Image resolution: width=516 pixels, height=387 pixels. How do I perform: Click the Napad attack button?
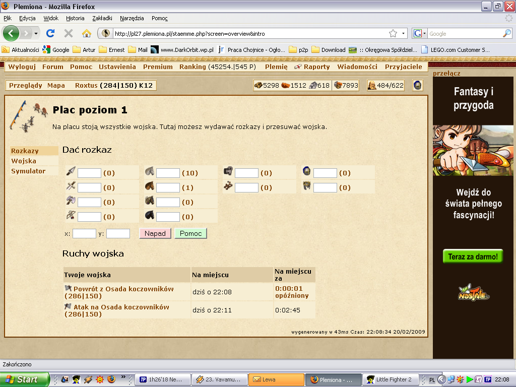click(x=155, y=233)
